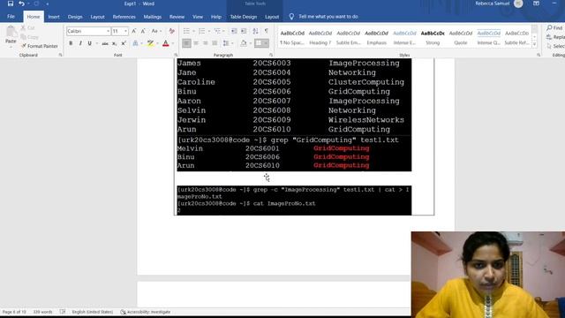Click the page 6 of 10 status indicator

tap(14, 312)
